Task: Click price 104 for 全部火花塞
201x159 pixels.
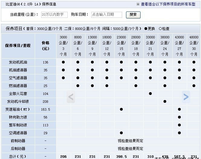Action: coord(46,94)
